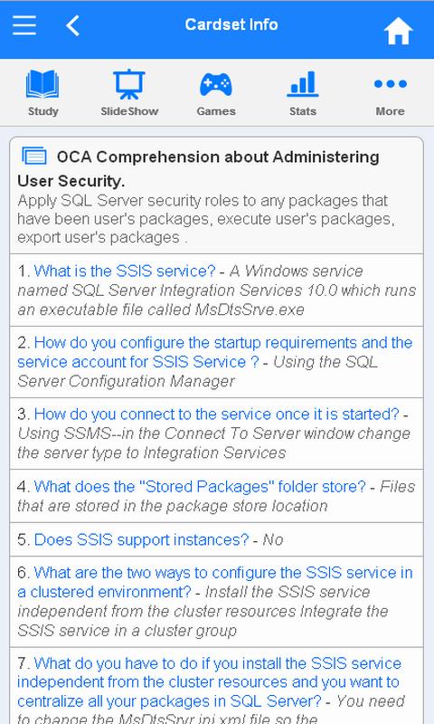Open the Games controller icon

[x=216, y=85]
